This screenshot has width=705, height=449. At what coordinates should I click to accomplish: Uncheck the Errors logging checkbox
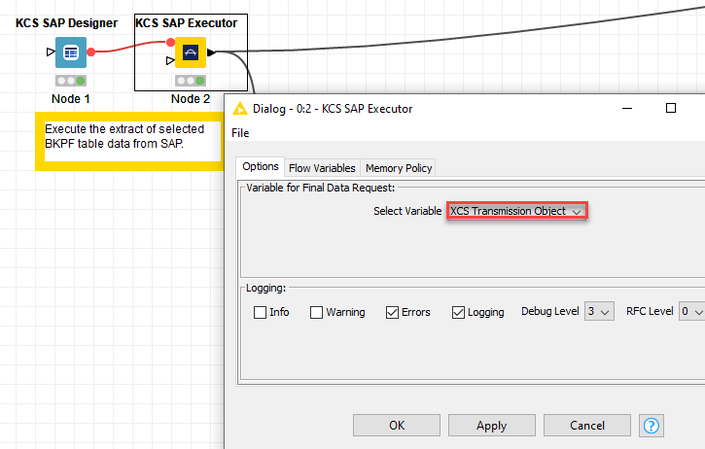pyautogui.click(x=392, y=312)
